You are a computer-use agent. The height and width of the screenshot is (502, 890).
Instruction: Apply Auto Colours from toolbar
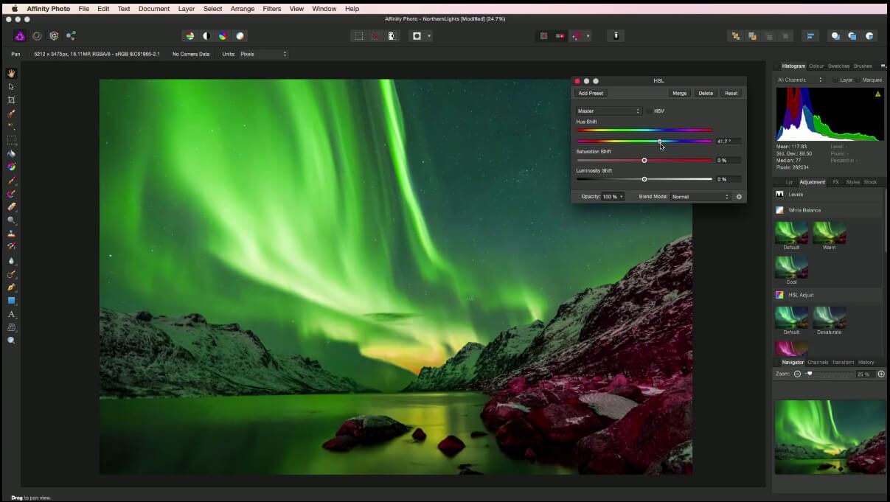223,35
